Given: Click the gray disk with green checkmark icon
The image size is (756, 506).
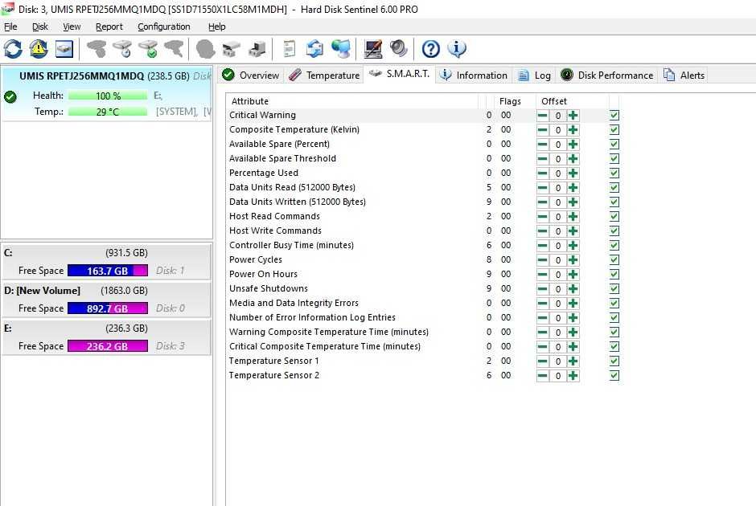Looking at the screenshot, I should coord(149,49).
